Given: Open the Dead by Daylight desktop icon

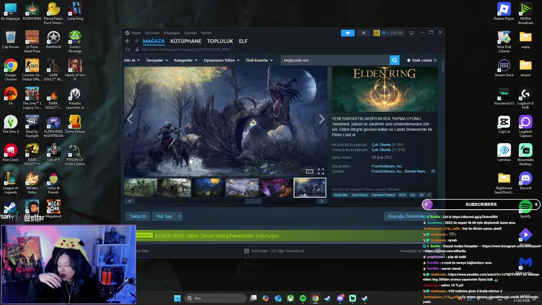Looking at the screenshot, I should click(x=32, y=127).
